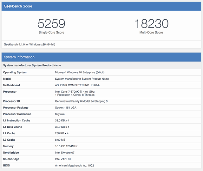
Task: Select the Model value System Product Name
Action: click(82, 79)
